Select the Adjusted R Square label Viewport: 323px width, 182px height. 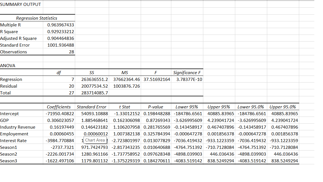tap(21, 38)
